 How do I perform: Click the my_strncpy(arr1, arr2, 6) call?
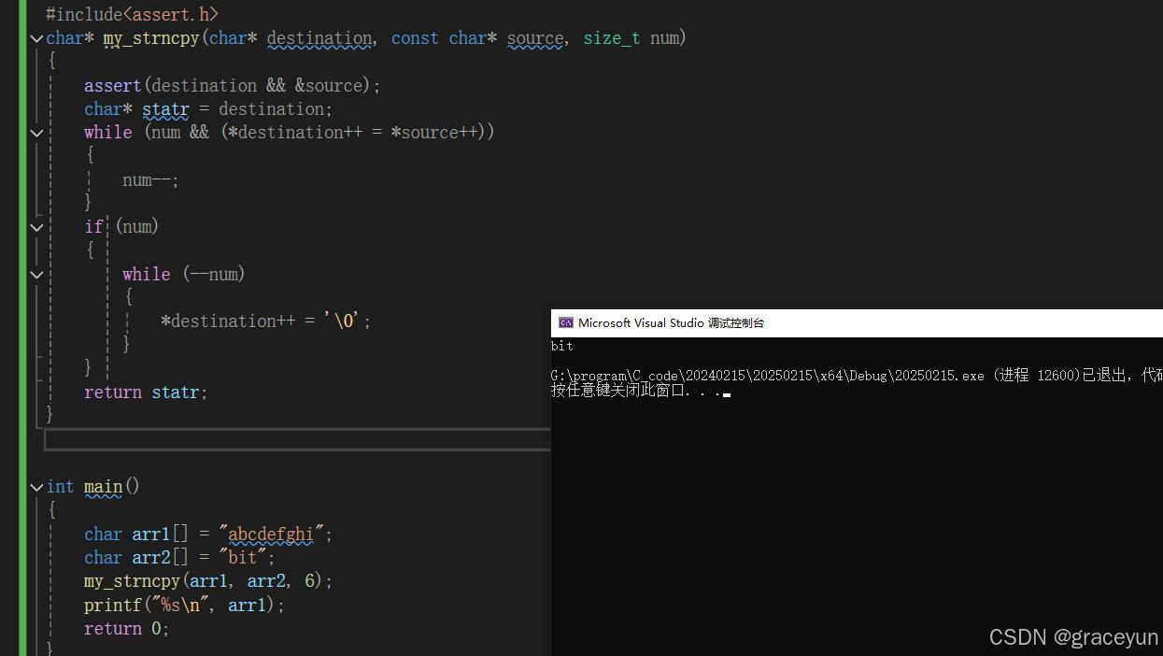208,581
